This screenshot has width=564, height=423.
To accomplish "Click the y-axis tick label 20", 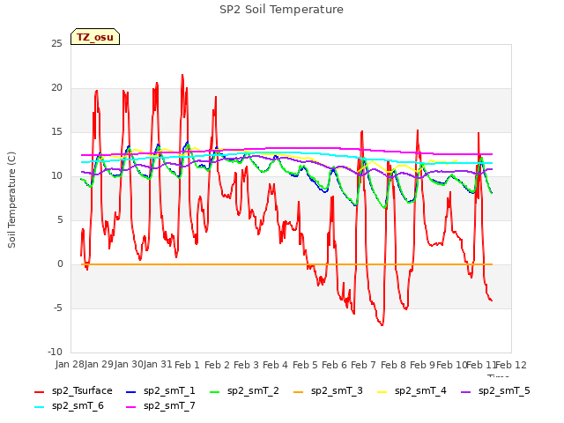I will [56, 88].
